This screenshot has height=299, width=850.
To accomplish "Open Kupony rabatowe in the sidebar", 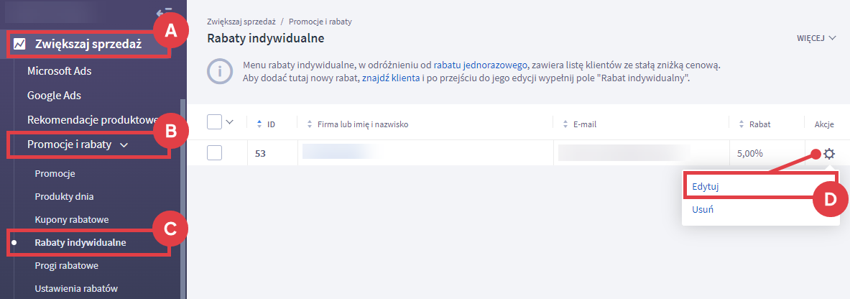I will (72, 218).
